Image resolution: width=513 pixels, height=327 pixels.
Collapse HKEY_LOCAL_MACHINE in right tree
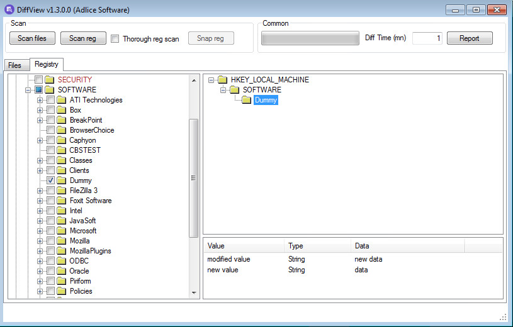pos(211,80)
